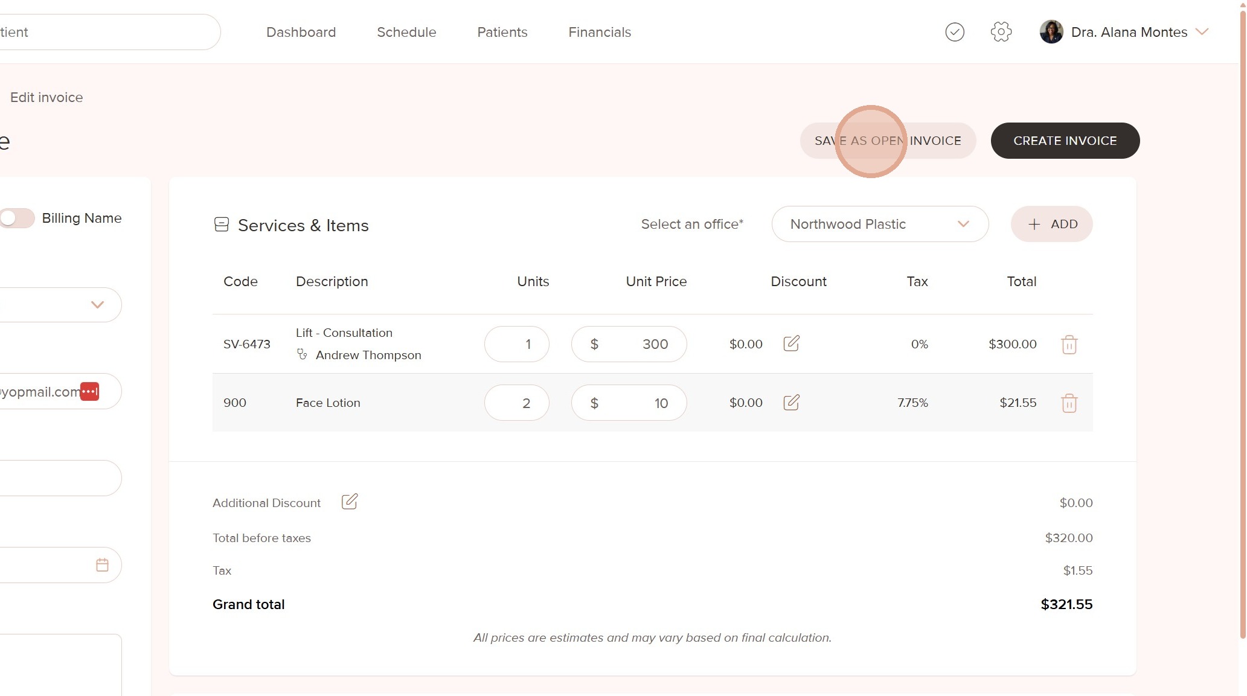This screenshot has width=1247, height=696.
Task: Toggle the Billing Name switch
Action: pyautogui.click(x=17, y=218)
